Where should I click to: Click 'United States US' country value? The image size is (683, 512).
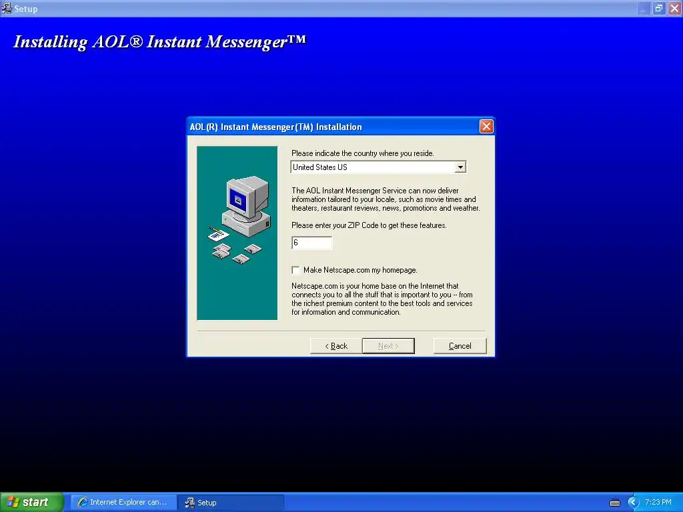pos(319,167)
